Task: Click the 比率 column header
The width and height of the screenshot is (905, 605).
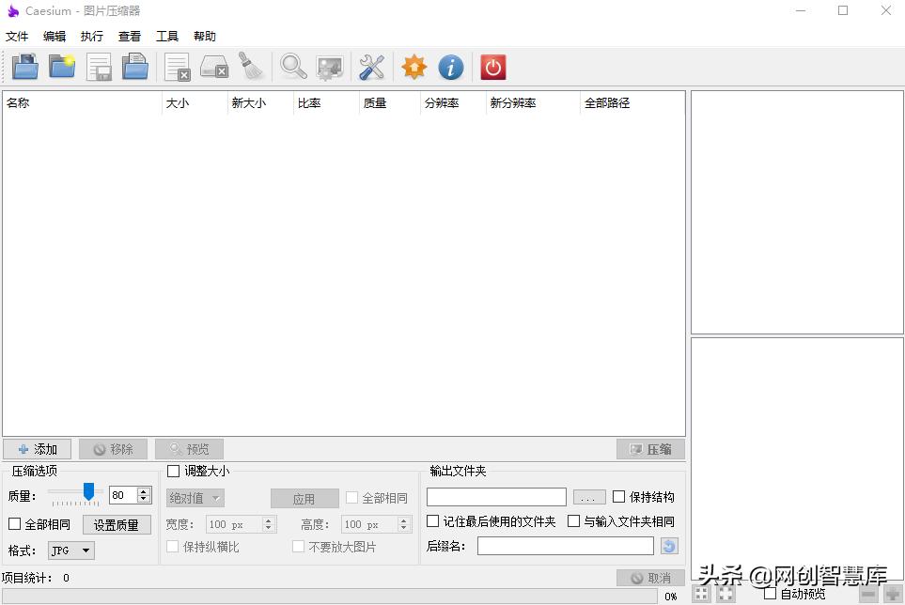Action: pyautogui.click(x=327, y=103)
